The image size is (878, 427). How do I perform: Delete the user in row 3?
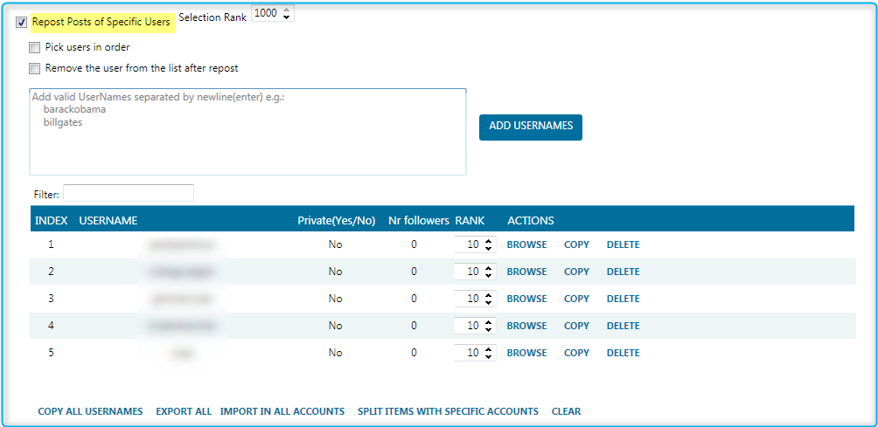pyautogui.click(x=623, y=299)
